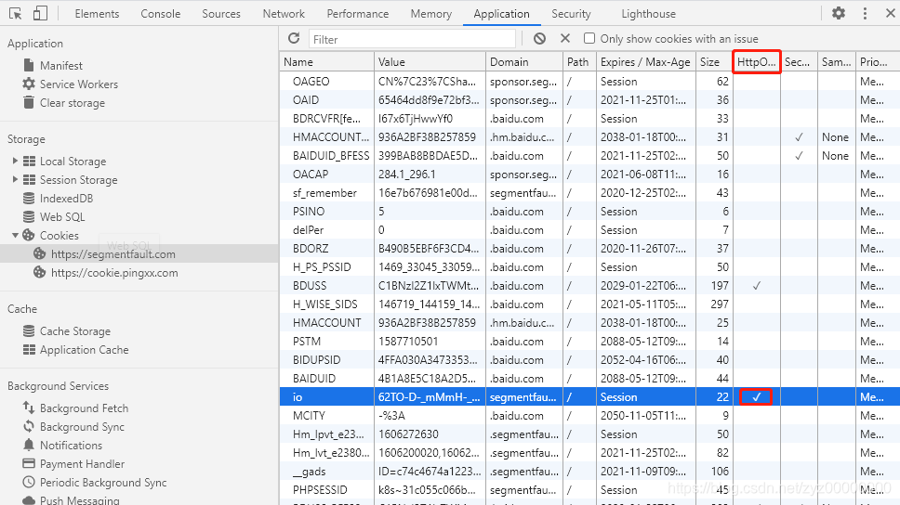Clear all cookies with the block icon
This screenshot has height=505, width=900.
point(539,38)
